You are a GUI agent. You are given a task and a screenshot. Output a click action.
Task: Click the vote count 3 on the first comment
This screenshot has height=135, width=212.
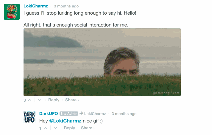(x=25, y=100)
